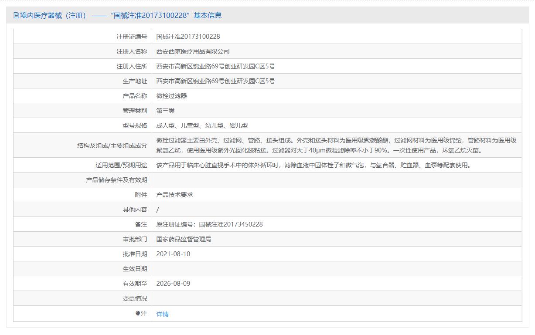Image resolution: width=535 pixels, height=335 pixels.
Task: Select the 结构及组成/主要组成成分 label
Action: pyautogui.click(x=112, y=146)
